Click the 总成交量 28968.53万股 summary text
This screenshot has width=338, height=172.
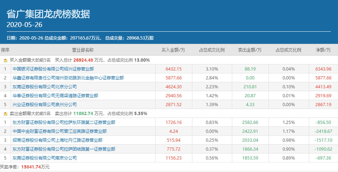[129, 38]
